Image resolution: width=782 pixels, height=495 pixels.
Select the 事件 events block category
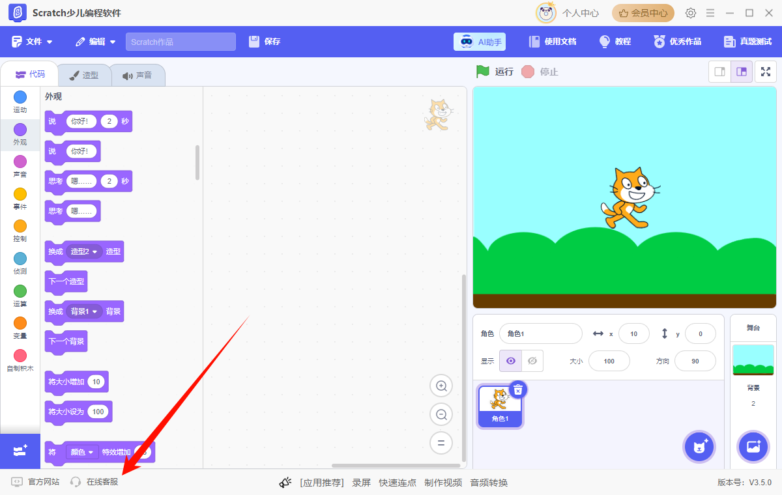click(x=20, y=198)
